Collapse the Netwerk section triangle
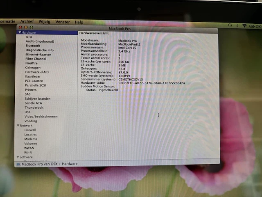 (x=18, y=125)
